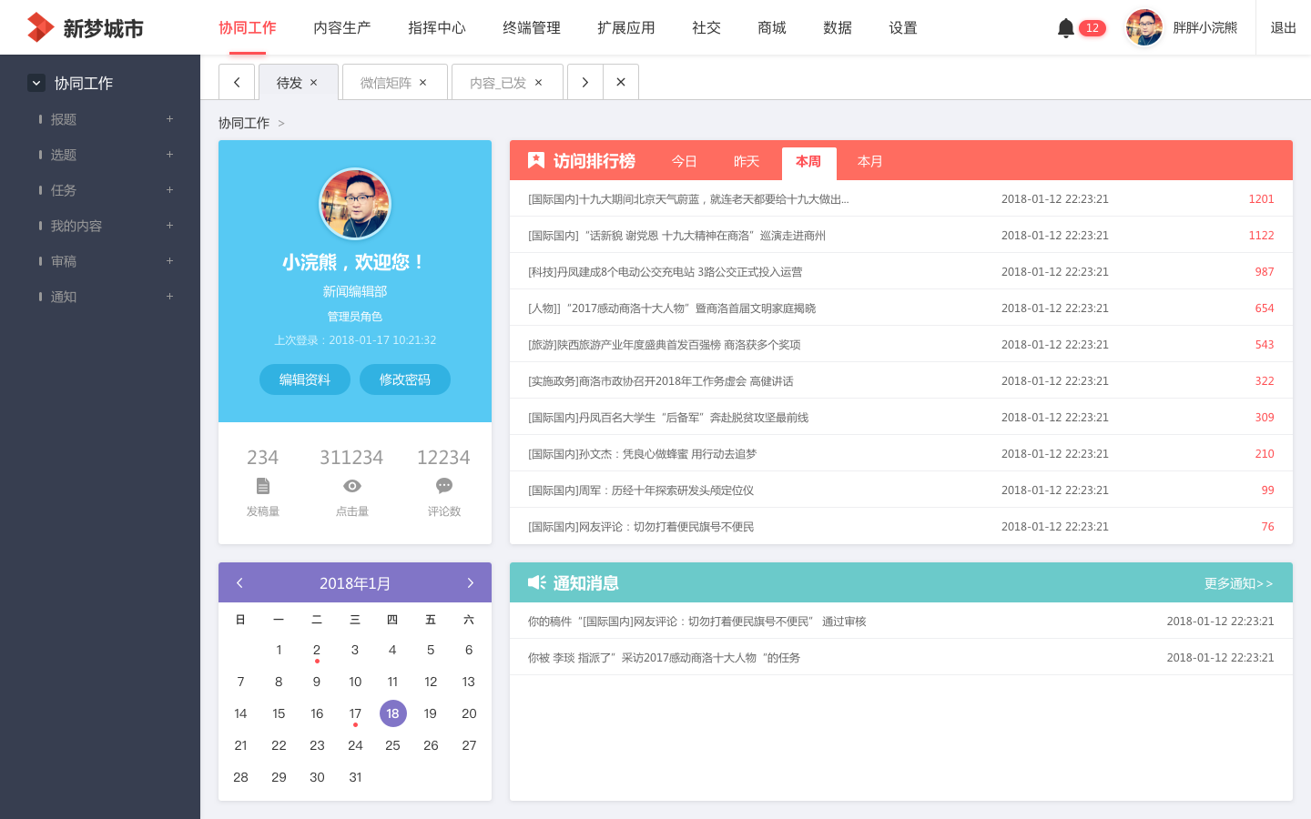
Task: Open the 指挥中心 top menu
Action: pyautogui.click(x=437, y=28)
